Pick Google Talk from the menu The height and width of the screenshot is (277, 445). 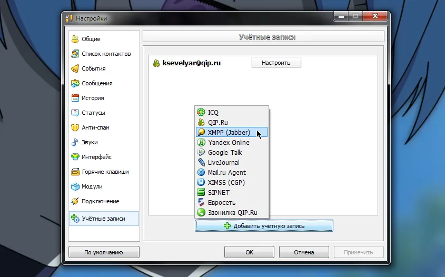[231, 152]
